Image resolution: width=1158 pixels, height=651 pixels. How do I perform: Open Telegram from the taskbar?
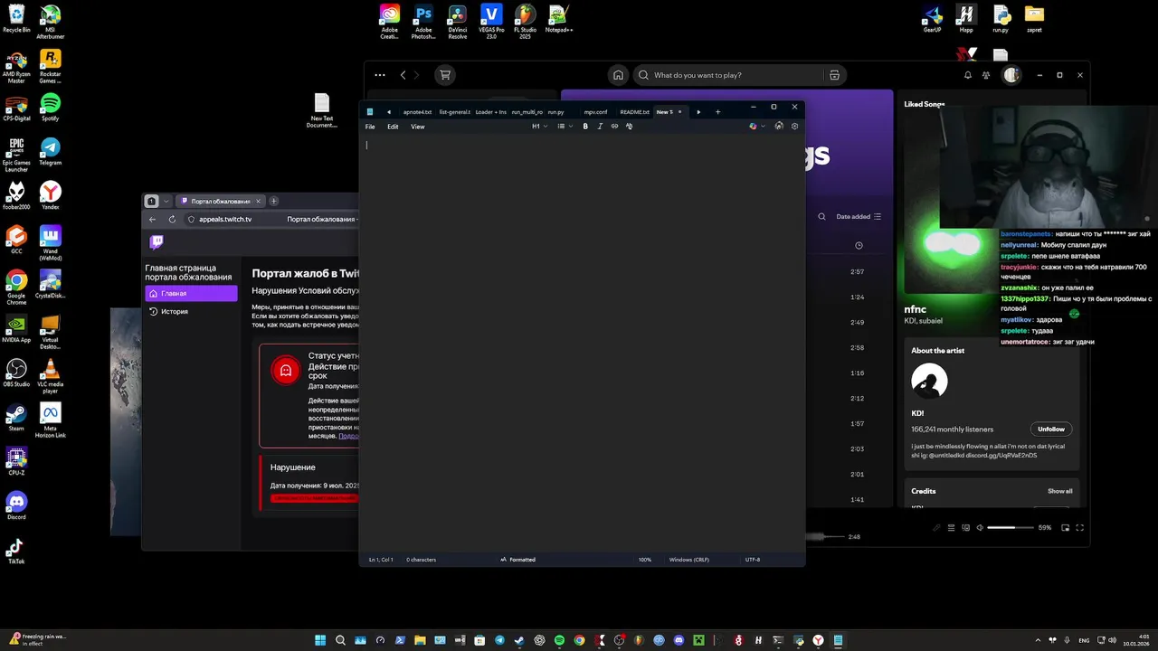coord(499,640)
